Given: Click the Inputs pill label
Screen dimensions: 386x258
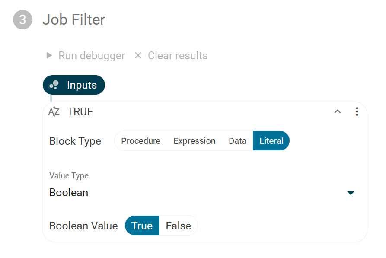Looking at the screenshot, I should coord(82,85).
